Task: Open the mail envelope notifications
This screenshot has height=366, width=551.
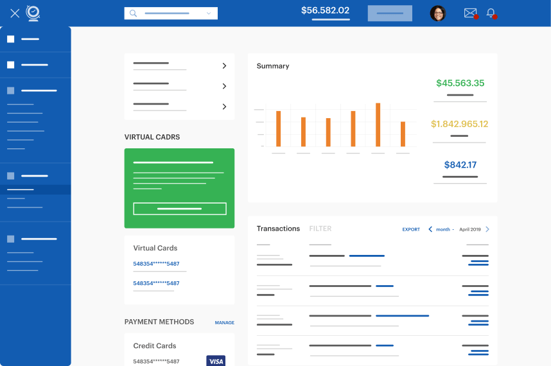Action: [470, 13]
